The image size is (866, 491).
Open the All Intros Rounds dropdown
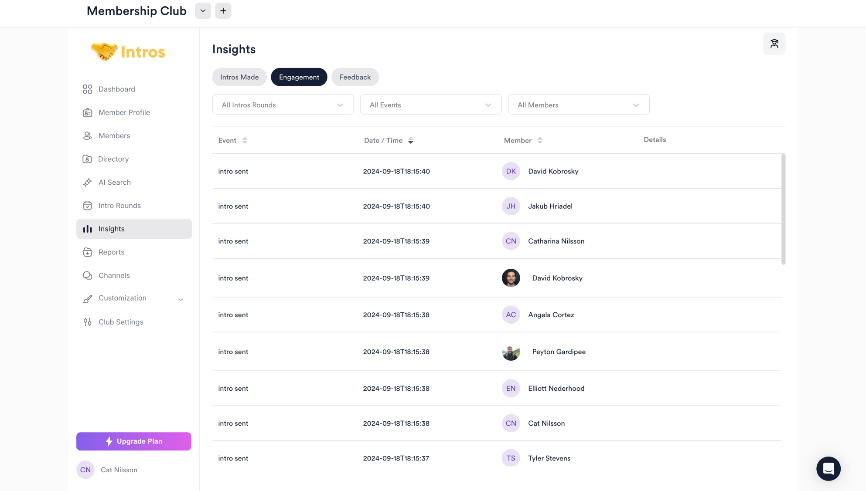(x=283, y=105)
